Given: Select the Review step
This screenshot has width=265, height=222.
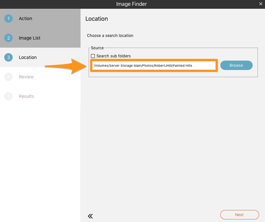Looking at the screenshot, I should point(40,77).
